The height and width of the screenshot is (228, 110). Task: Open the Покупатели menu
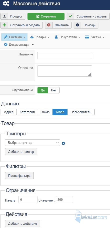[67, 37]
